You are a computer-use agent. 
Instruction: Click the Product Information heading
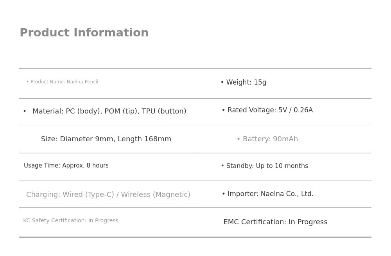(x=84, y=33)
